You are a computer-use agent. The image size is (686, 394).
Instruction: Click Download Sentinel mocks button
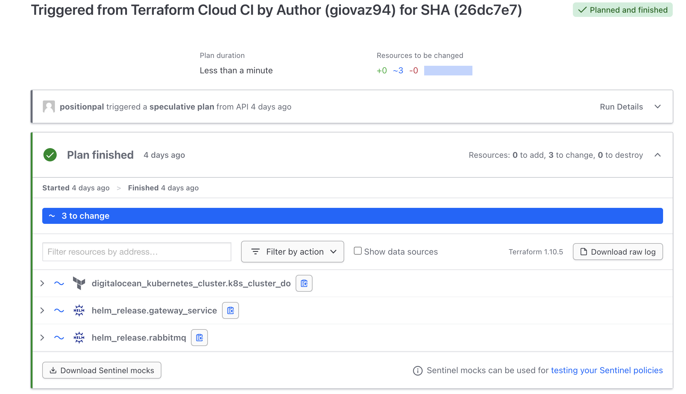[102, 370]
